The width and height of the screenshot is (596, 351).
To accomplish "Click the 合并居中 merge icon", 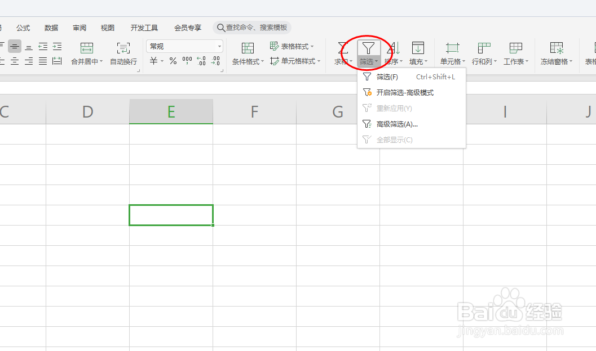I will coord(87,48).
